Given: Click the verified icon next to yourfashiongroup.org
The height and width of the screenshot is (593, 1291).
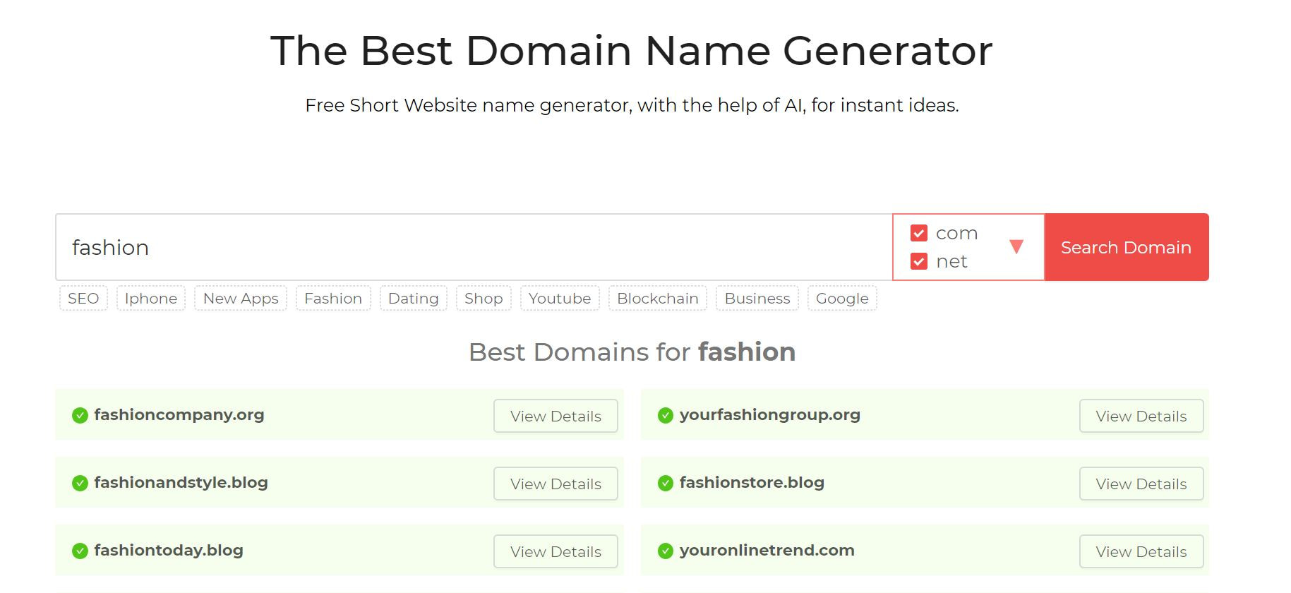Looking at the screenshot, I should point(664,416).
